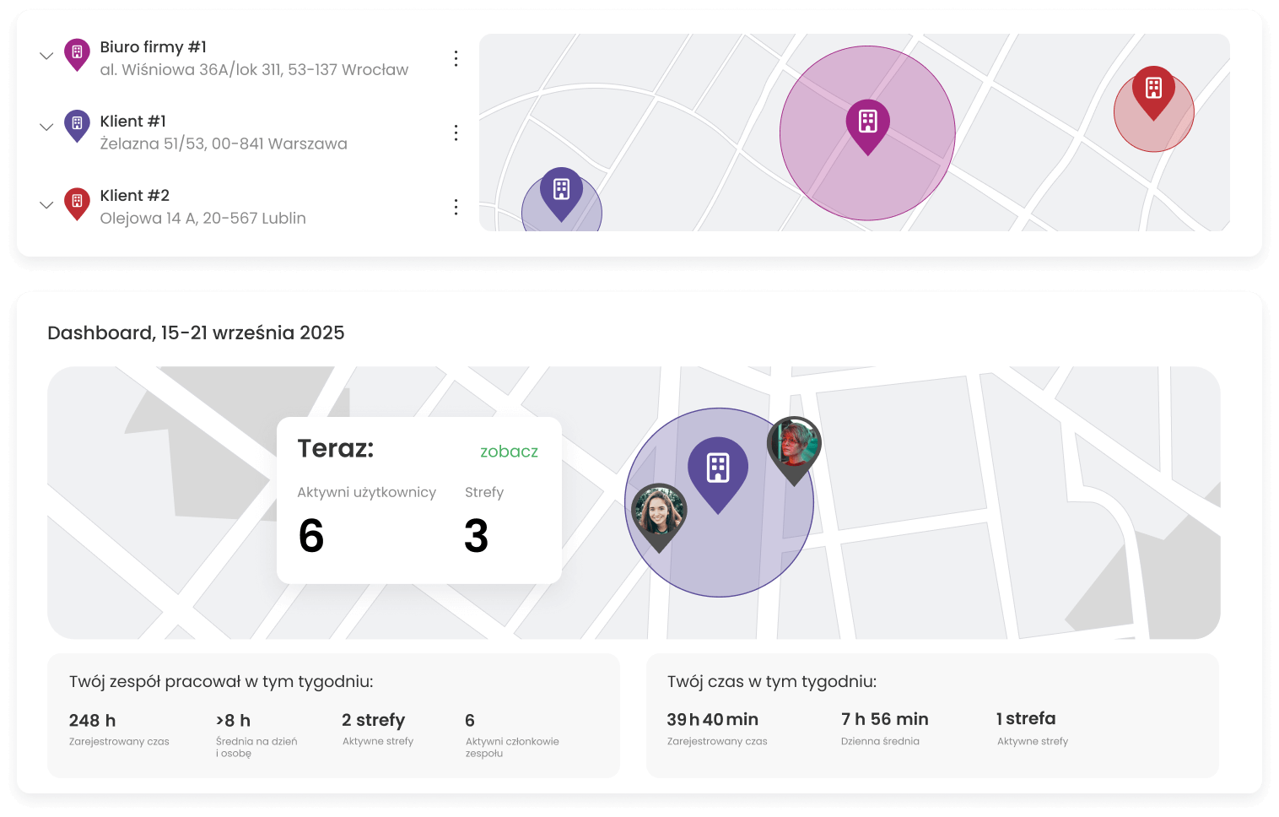This screenshot has height=817, width=1279.
Task: Click the Klient #2 location name
Action: pos(135,196)
